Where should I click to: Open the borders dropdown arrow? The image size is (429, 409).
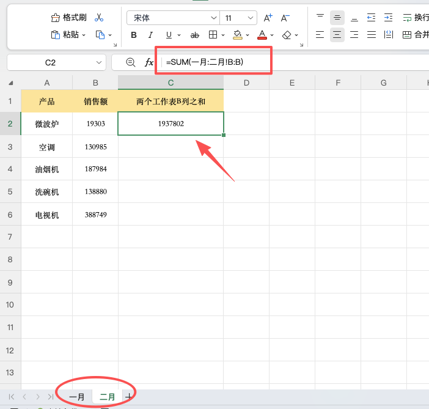pos(223,35)
